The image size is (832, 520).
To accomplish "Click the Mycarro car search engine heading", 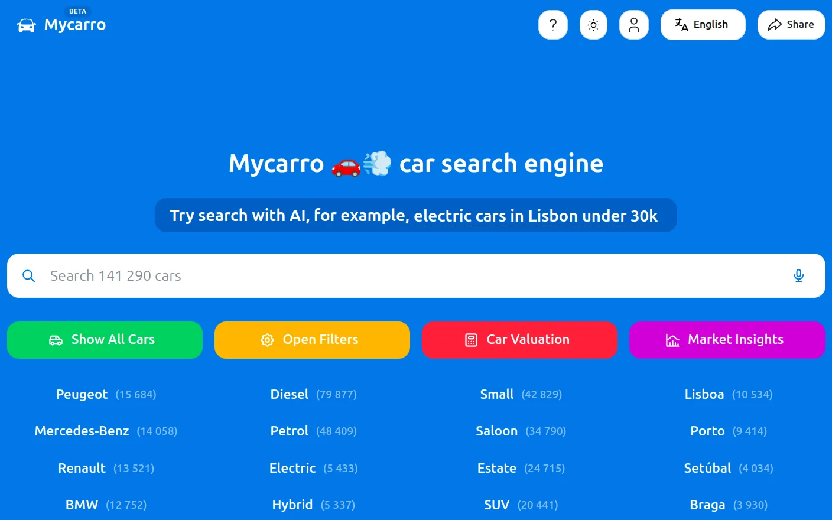I will point(416,164).
